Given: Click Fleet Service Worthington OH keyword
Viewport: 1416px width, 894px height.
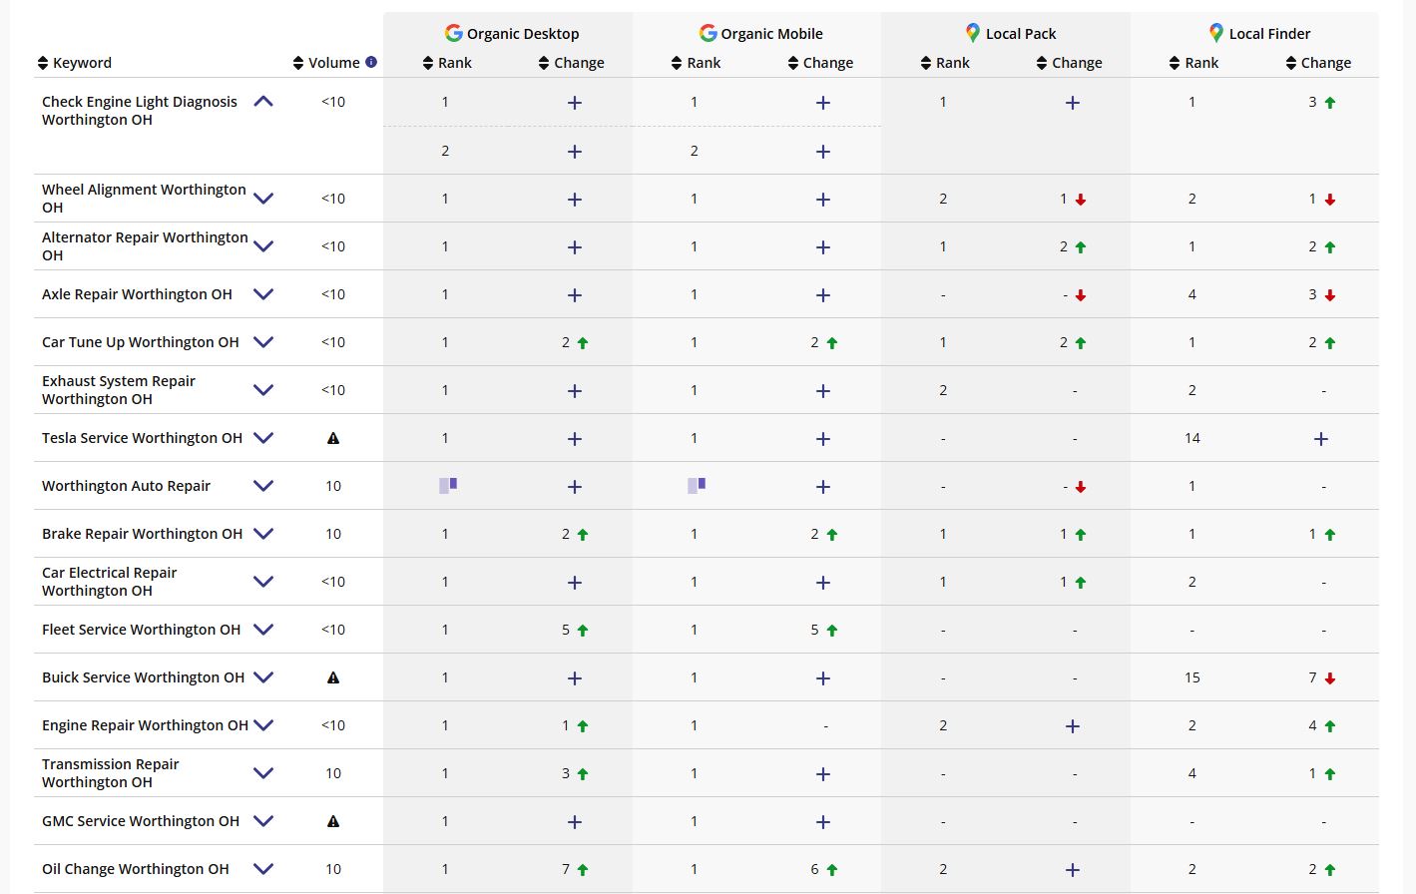Looking at the screenshot, I should tap(141, 630).
